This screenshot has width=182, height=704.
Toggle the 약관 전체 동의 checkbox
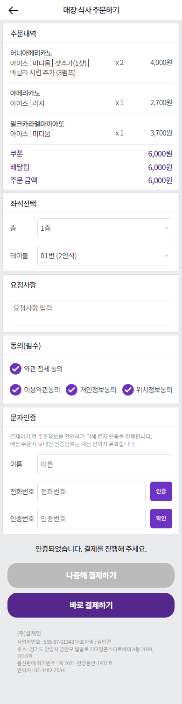point(16,369)
